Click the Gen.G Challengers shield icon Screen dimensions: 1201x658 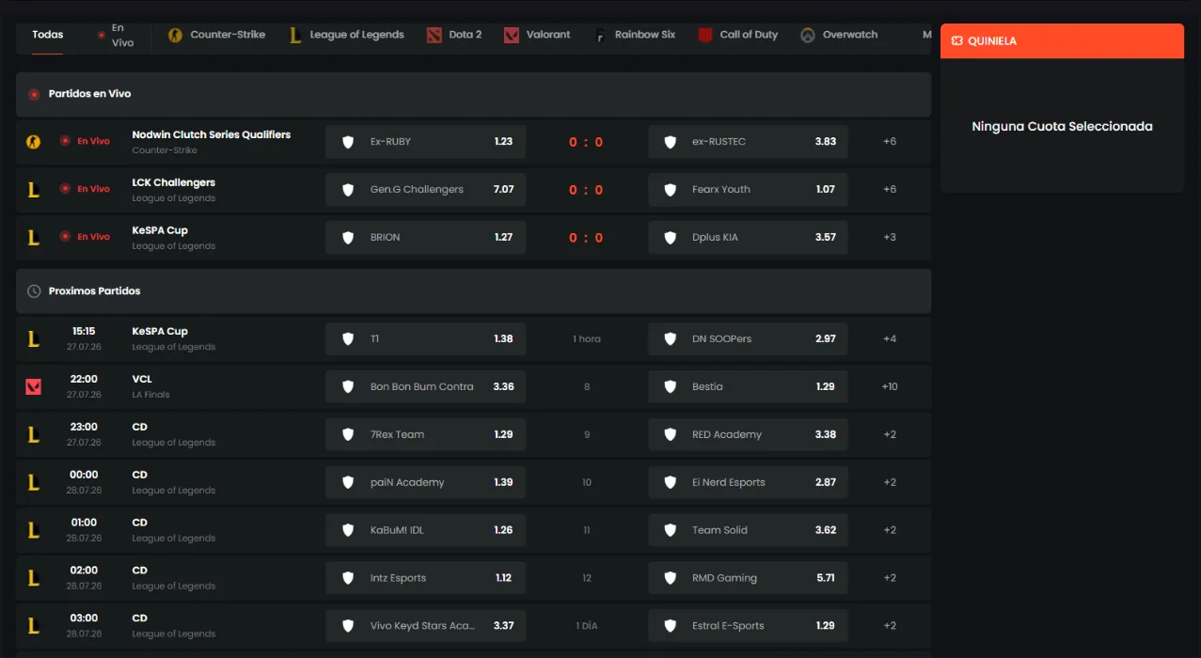(x=348, y=190)
